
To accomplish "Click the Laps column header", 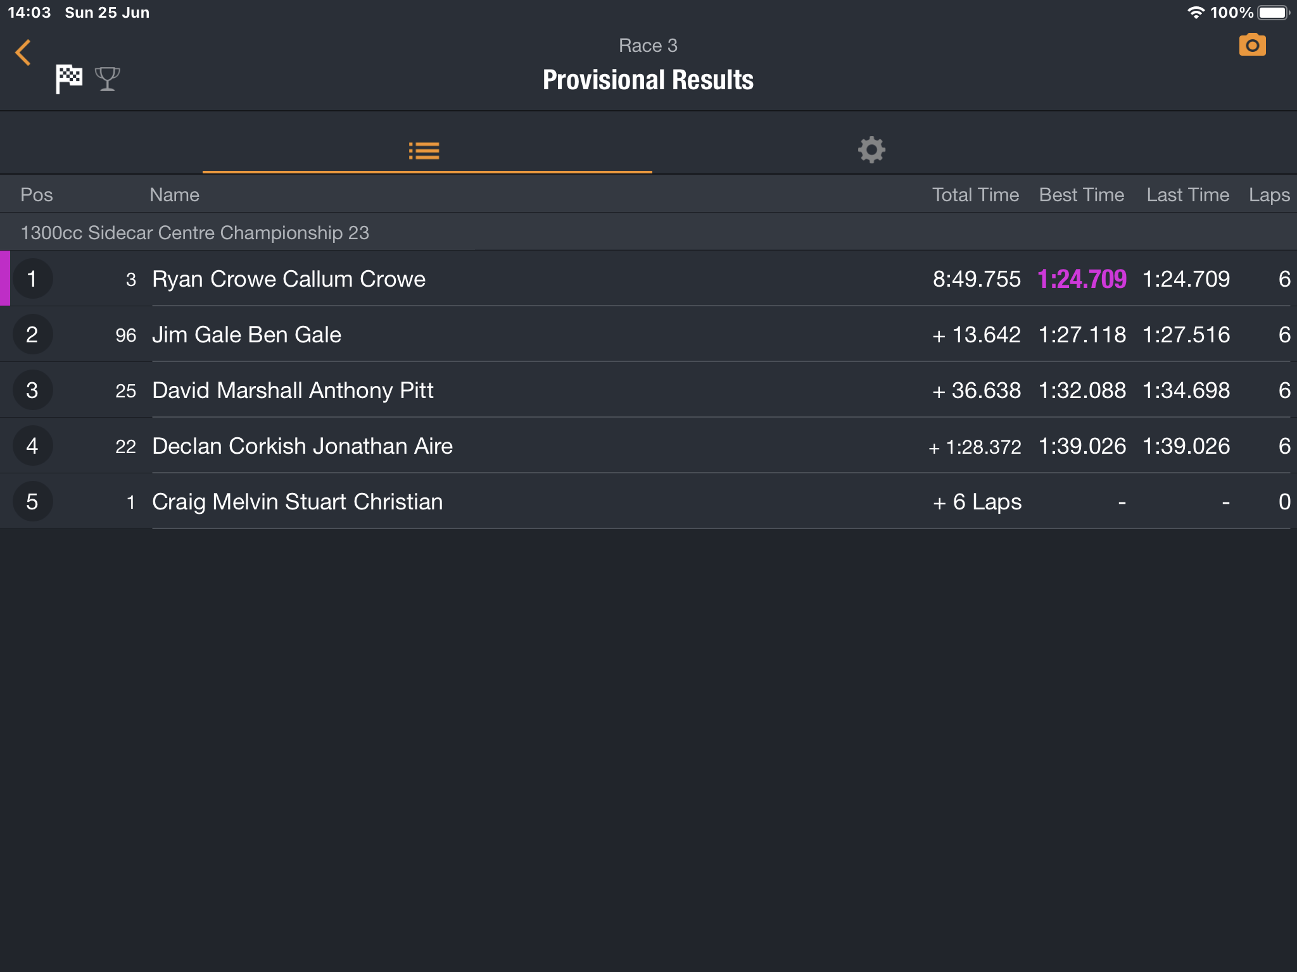I will [1269, 195].
